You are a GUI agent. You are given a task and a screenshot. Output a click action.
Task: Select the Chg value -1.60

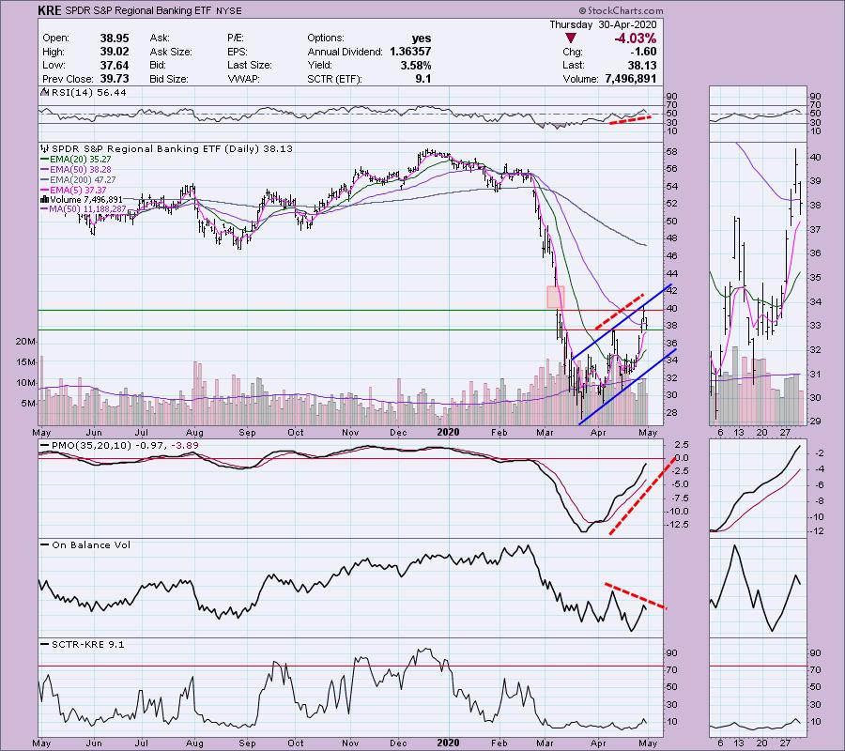pos(643,52)
